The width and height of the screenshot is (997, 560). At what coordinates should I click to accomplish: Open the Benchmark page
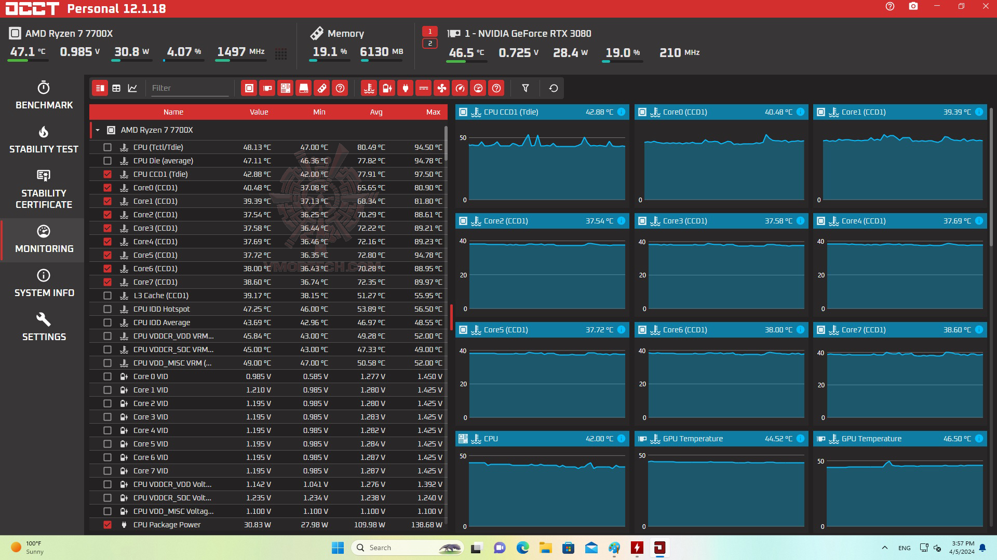tap(44, 96)
